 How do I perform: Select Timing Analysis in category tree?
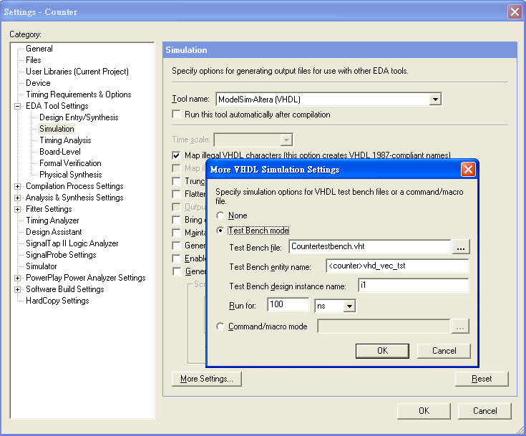pyautogui.click(x=65, y=140)
